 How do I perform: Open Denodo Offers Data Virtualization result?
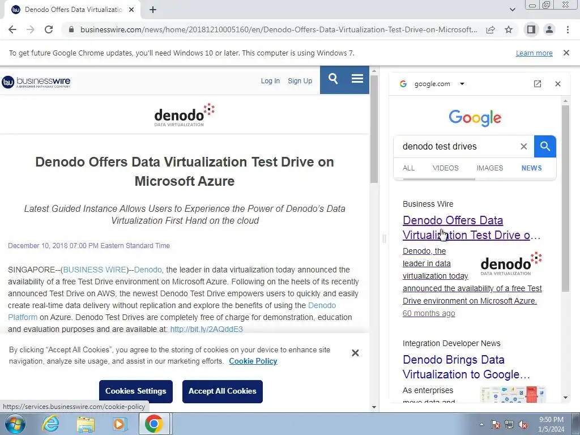(x=471, y=228)
